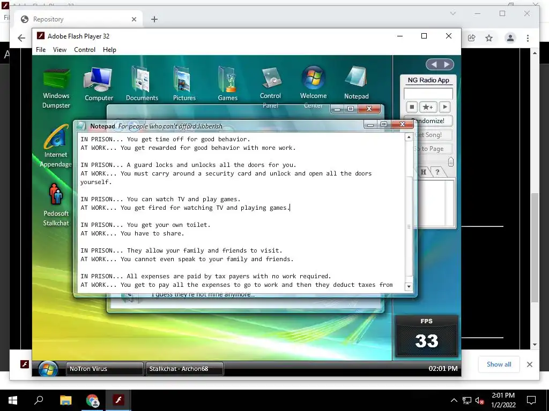Go back in the browser
The height and width of the screenshot is (411, 549).
pyautogui.click(x=21, y=38)
